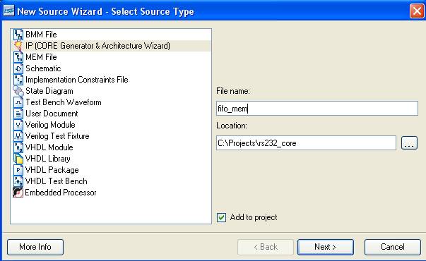426x261 pixels.
Task: Choose the VHDL Package icon
Action: tap(18, 170)
